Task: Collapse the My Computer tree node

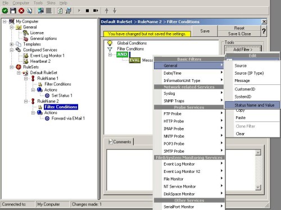Action: click(x=4, y=21)
